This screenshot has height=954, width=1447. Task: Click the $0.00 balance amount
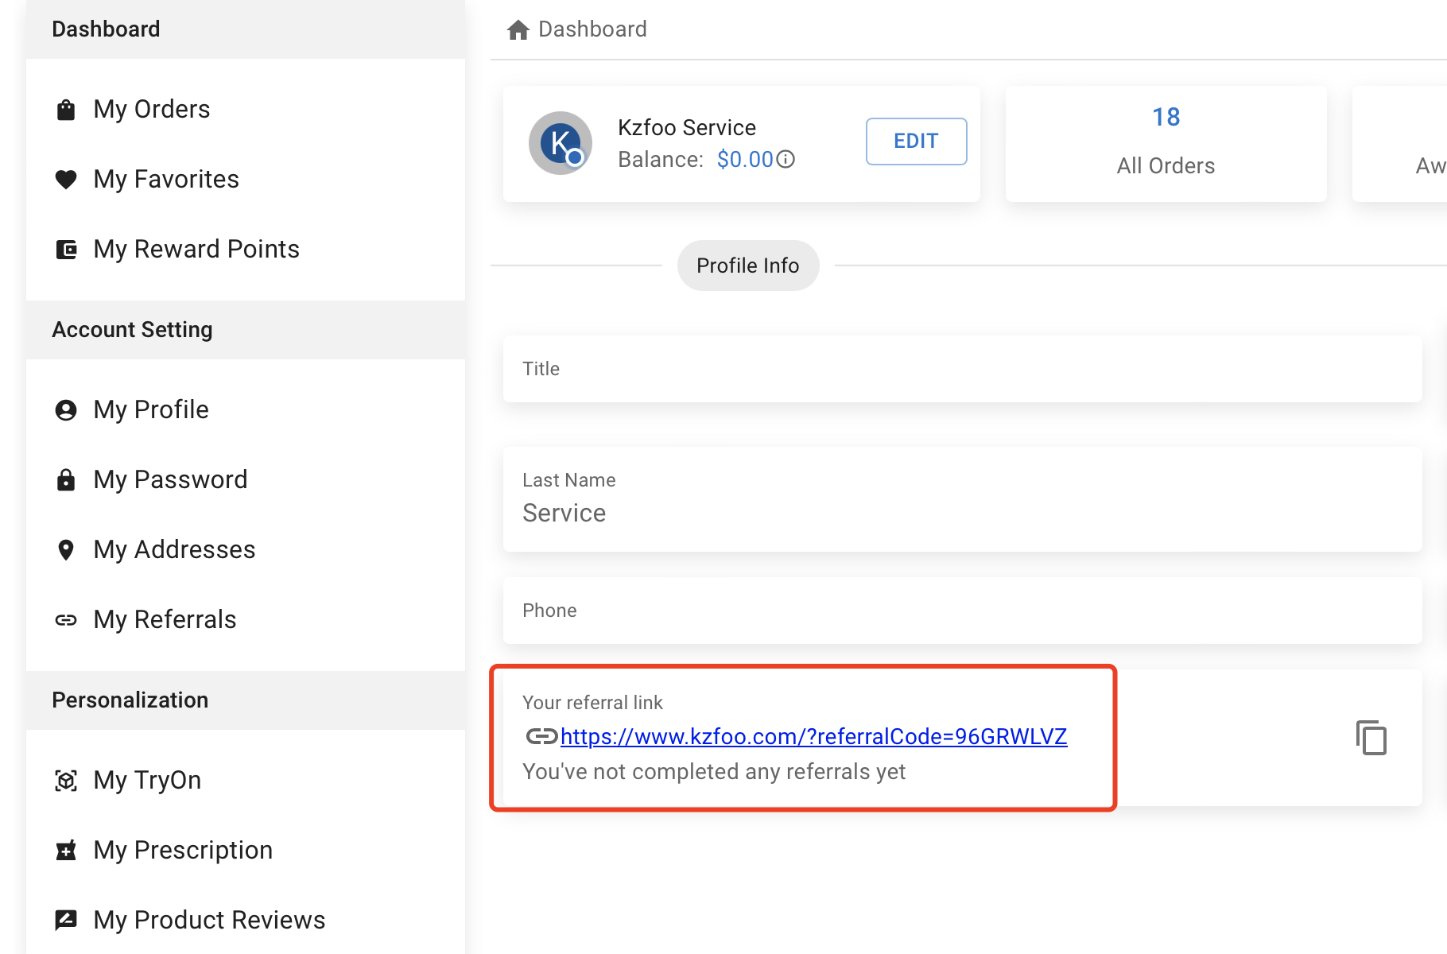(x=745, y=160)
